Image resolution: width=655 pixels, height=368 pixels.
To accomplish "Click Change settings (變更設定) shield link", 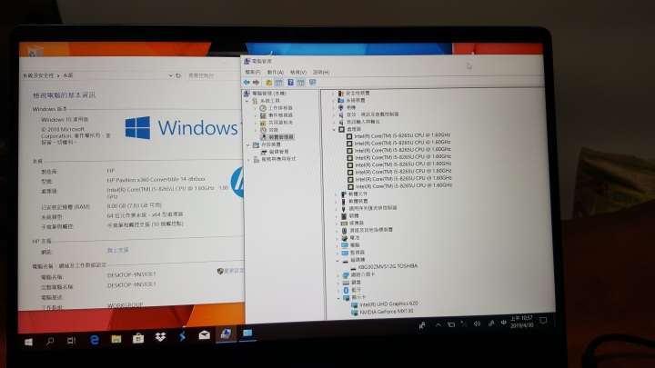I will (x=230, y=271).
